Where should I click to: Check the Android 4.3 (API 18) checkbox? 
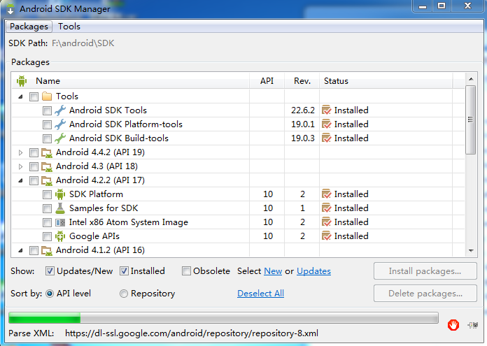pos(34,166)
